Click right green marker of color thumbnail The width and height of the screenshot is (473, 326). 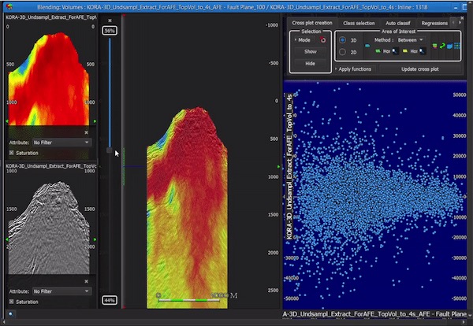pos(95,121)
